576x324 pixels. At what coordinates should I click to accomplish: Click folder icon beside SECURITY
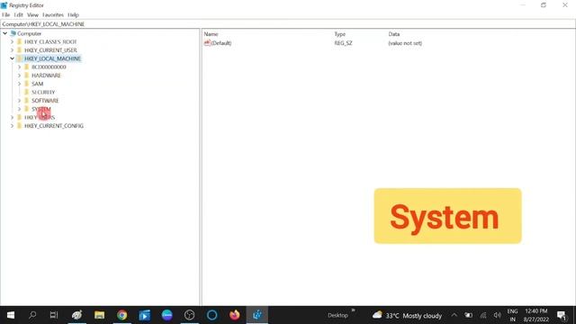coord(27,92)
